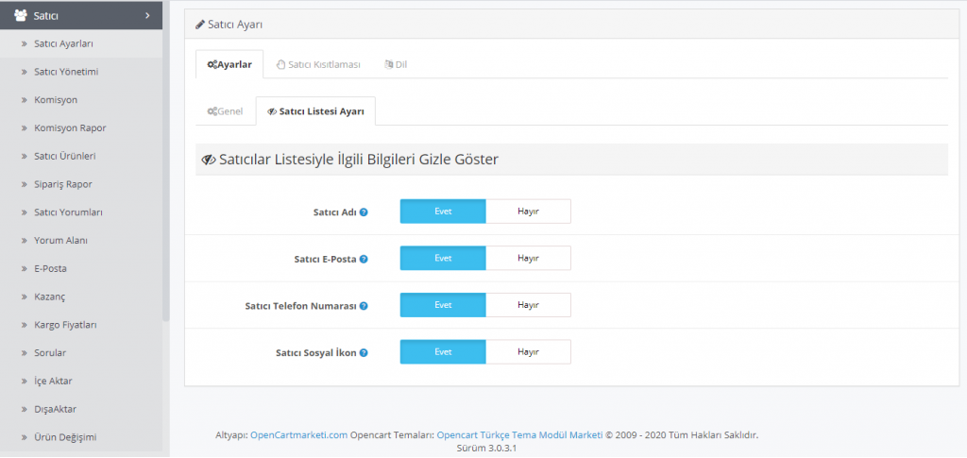967x458 pixels.
Task: Switch to the Satıcı Kısıtlaması tab
Action: [317, 64]
